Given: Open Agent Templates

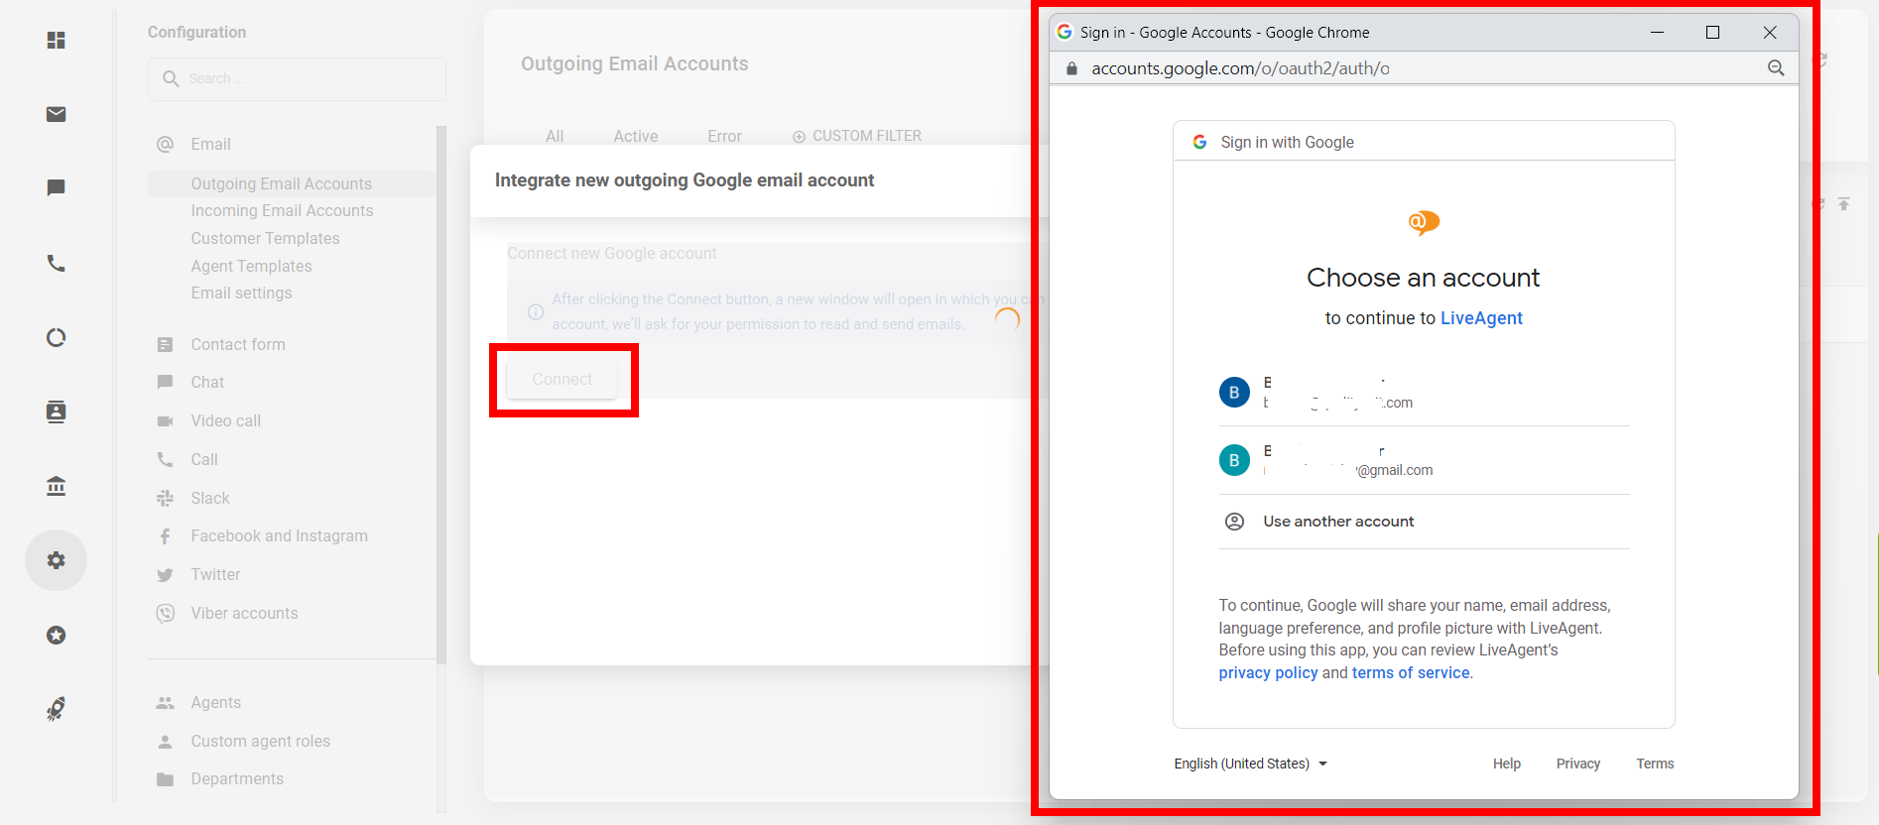Looking at the screenshot, I should click(252, 266).
